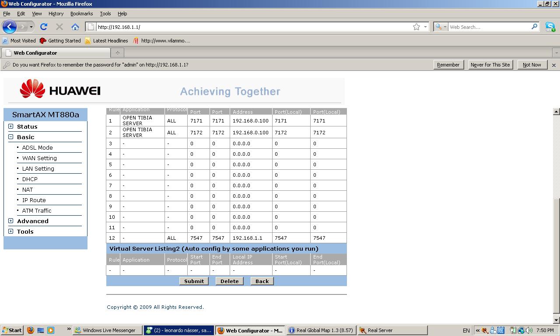Viewport: 560px width, 336px height.
Task: Click the Back button below the table
Action: tap(262, 281)
